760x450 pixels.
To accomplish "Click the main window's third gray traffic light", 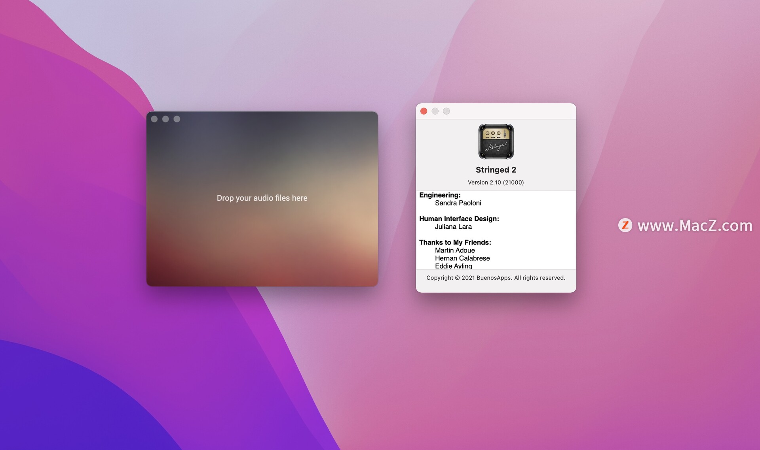I will point(177,119).
